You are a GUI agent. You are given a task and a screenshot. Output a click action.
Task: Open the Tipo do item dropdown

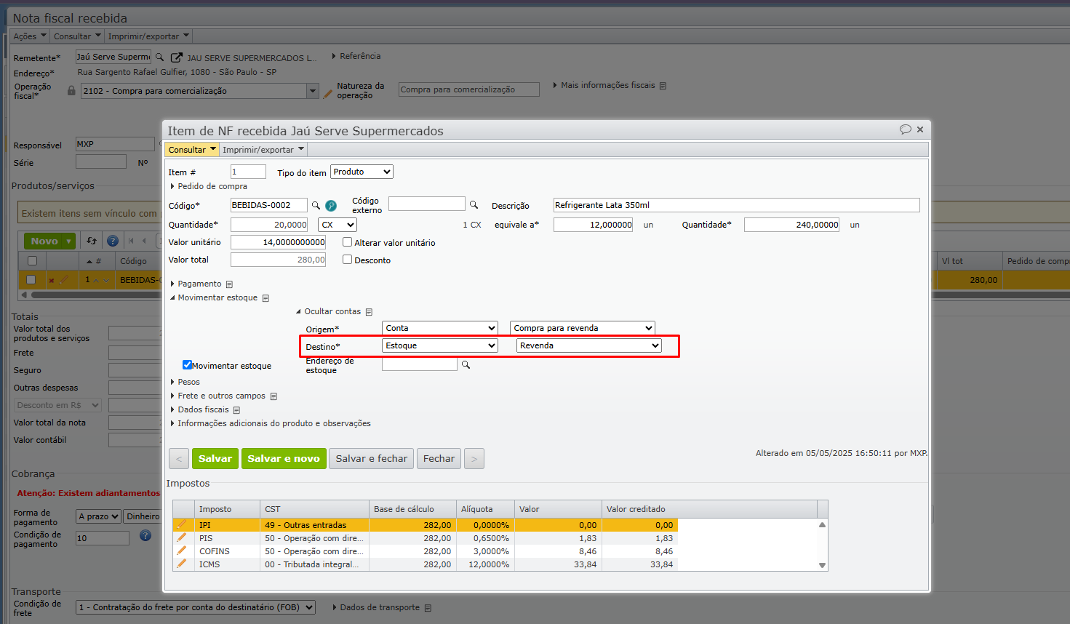362,172
